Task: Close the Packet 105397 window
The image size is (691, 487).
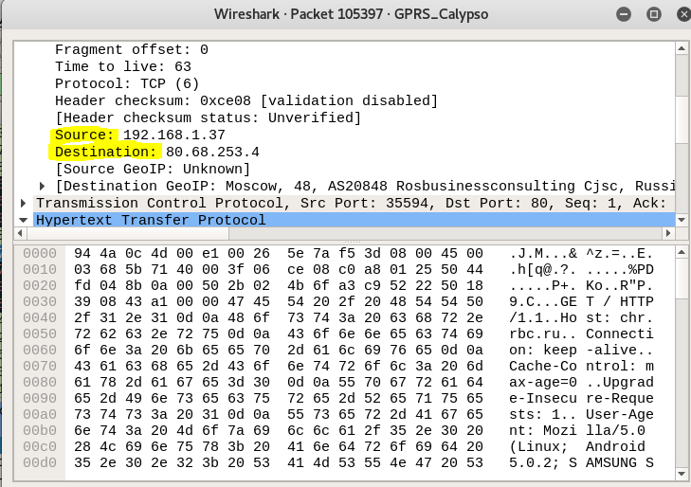Action: (684, 14)
